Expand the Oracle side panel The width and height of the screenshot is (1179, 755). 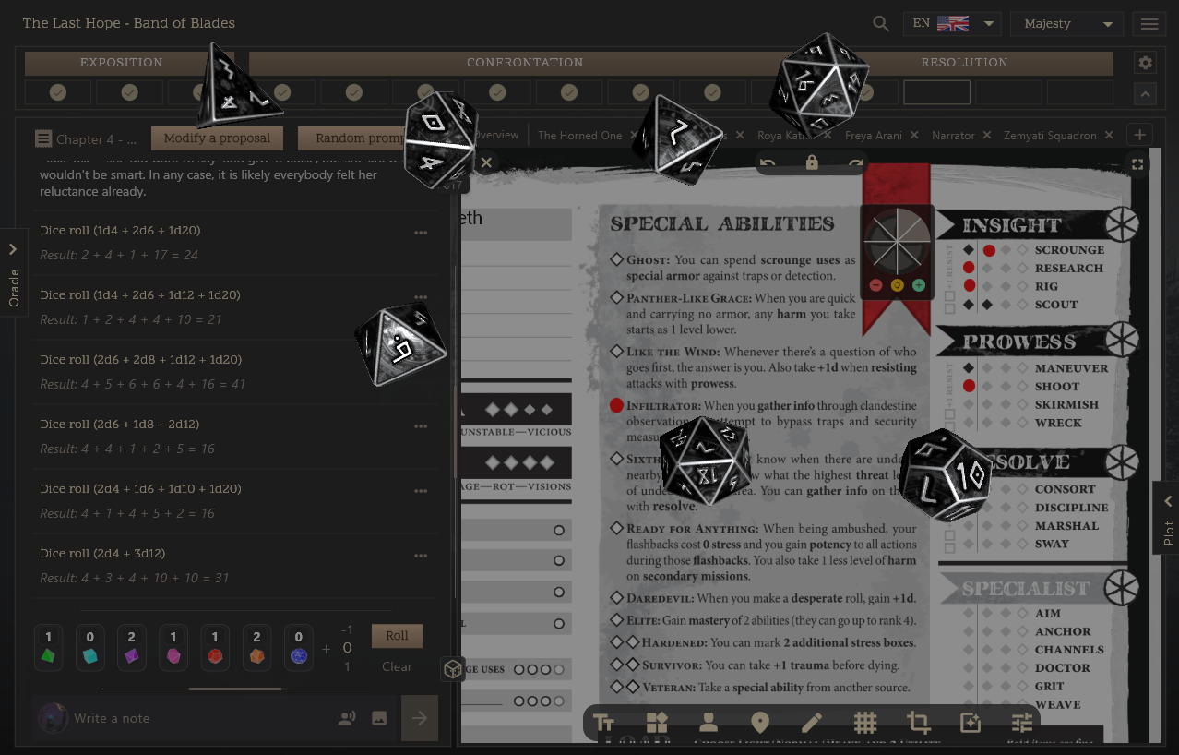pyautogui.click(x=13, y=272)
